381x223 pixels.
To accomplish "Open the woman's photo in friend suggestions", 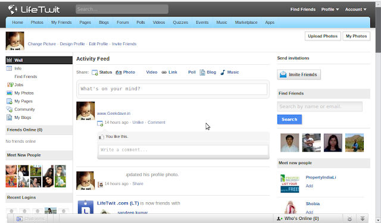I will click(333, 143).
